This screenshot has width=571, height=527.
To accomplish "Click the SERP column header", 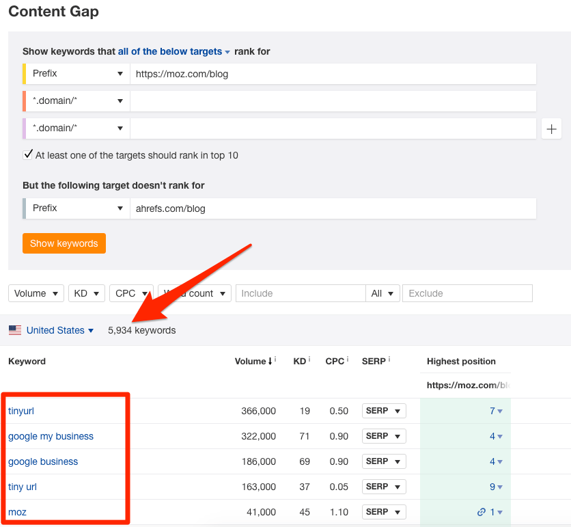I will 374,361.
